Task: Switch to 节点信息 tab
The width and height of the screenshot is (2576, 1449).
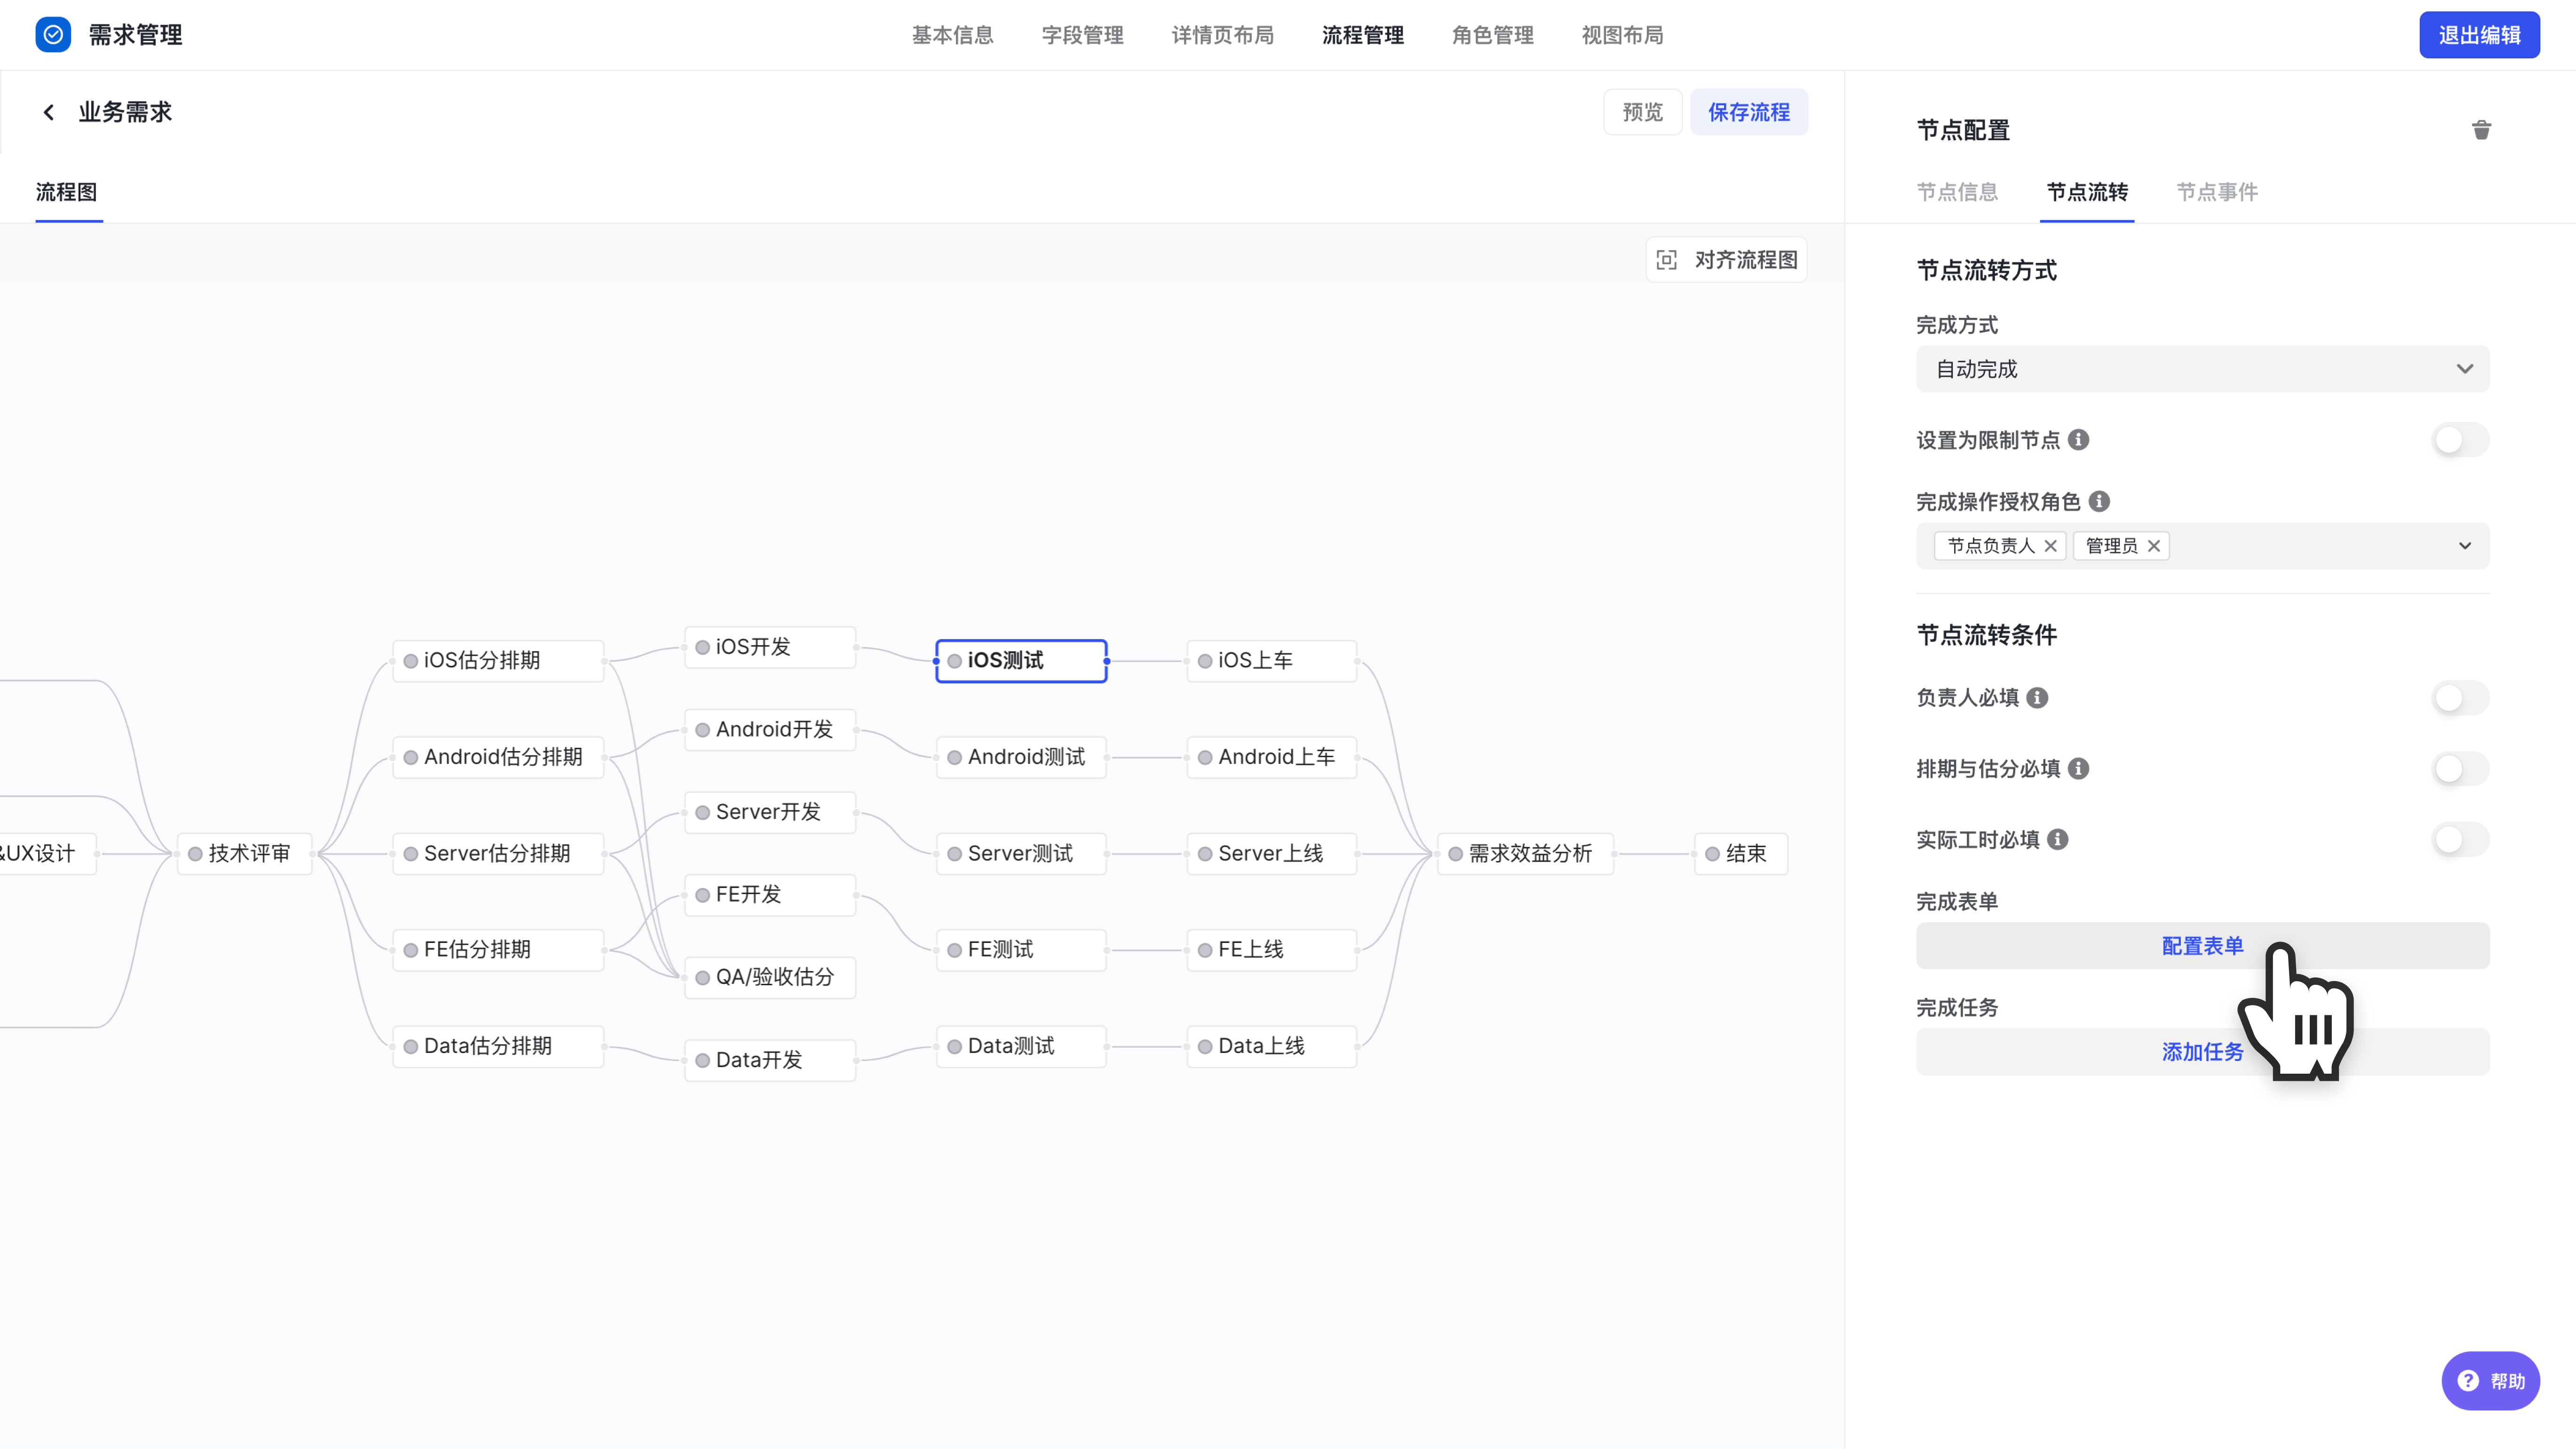Action: pos(1957,192)
